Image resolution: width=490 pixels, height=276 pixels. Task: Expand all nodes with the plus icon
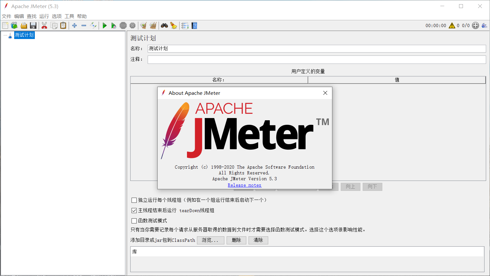[74, 25]
